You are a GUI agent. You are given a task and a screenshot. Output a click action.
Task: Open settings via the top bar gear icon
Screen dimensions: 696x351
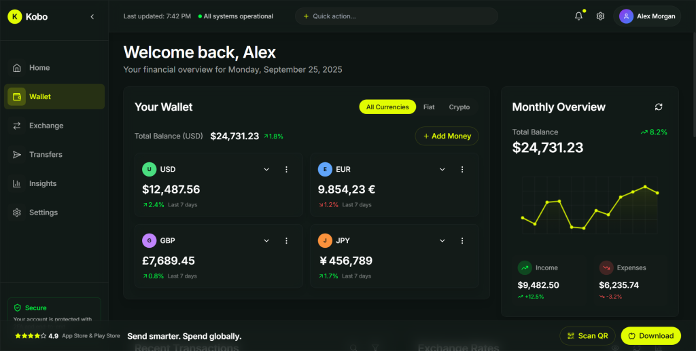600,16
